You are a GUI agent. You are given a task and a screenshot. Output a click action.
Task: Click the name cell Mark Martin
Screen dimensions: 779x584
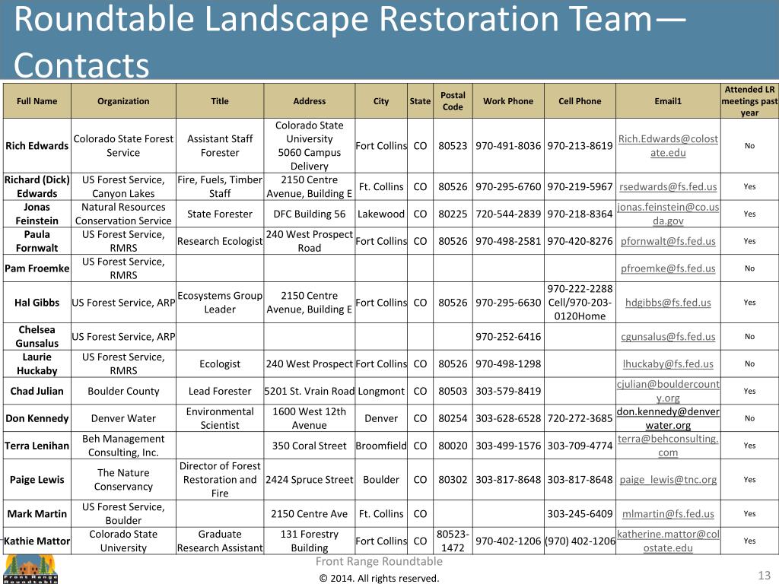click(37, 514)
